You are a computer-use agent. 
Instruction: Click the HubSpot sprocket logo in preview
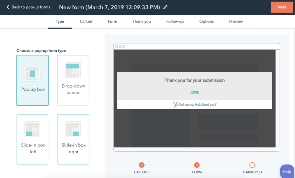[175, 104]
